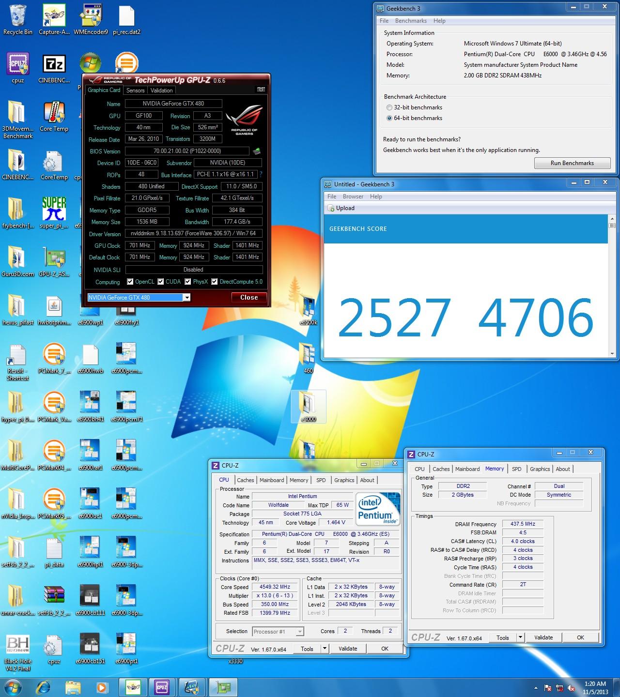Open the Browser menu in Geekbench results

[353, 197]
